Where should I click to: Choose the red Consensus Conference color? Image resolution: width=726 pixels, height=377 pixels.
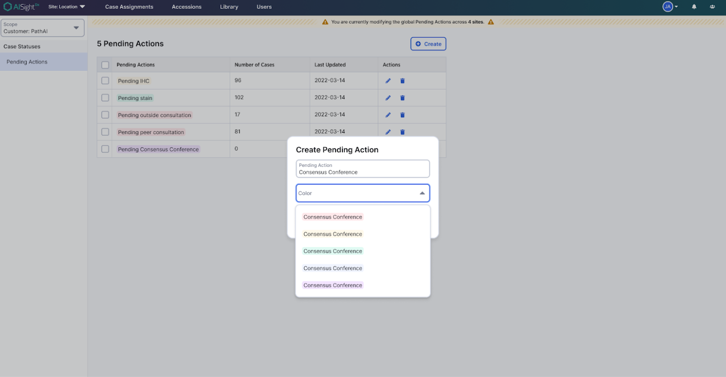click(x=333, y=217)
